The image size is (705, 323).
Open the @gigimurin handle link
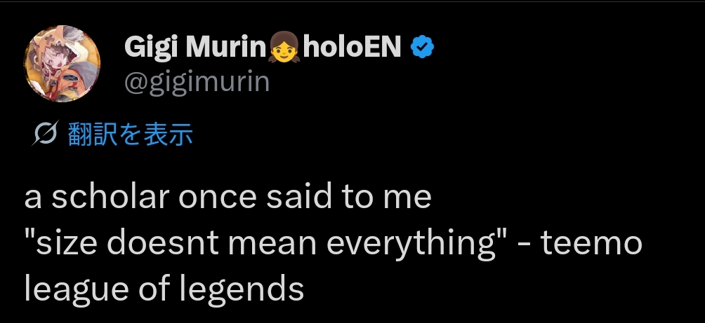coord(197,81)
